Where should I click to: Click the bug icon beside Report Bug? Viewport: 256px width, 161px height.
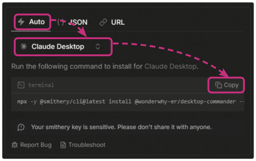[14, 145]
